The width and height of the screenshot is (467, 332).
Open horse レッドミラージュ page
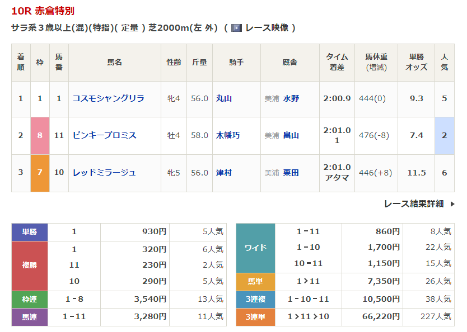(104, 173)
